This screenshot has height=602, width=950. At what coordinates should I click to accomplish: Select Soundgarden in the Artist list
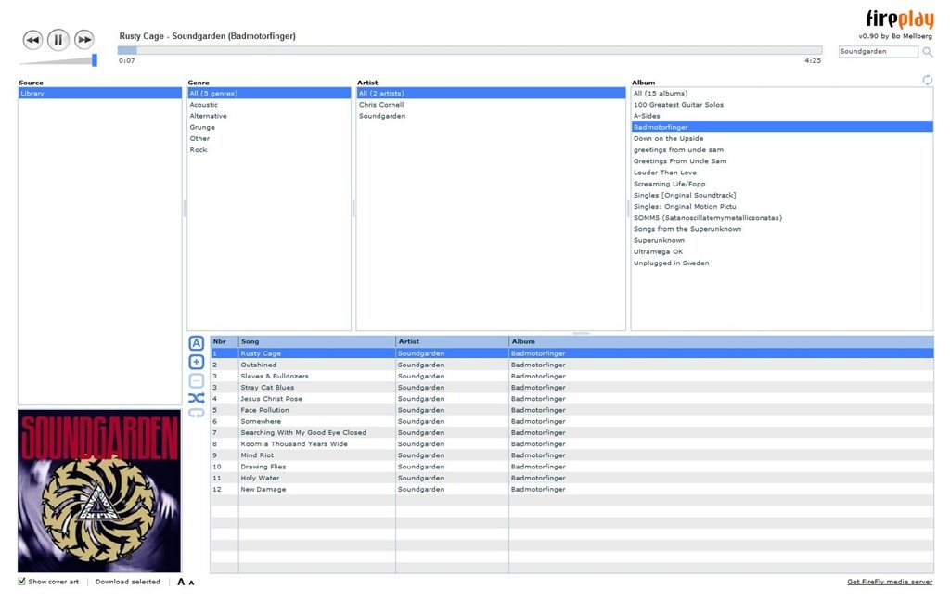tap(491, 116)
